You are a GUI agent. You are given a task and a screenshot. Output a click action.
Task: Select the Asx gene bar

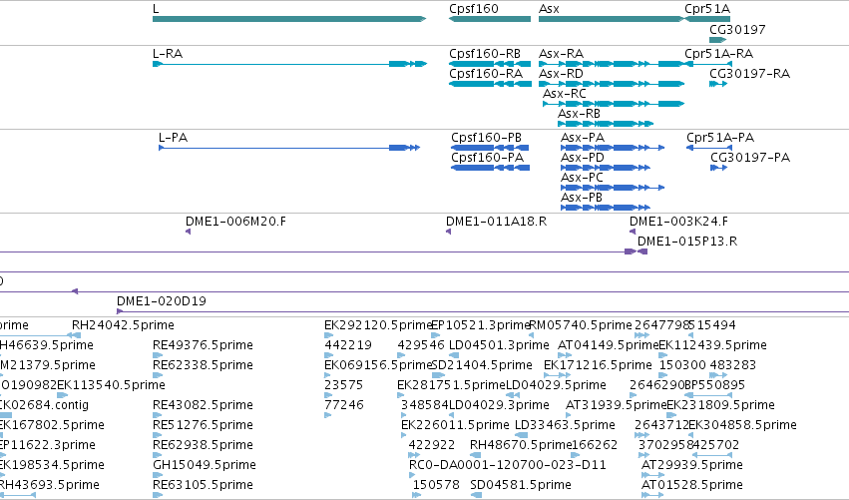[612, 19]
